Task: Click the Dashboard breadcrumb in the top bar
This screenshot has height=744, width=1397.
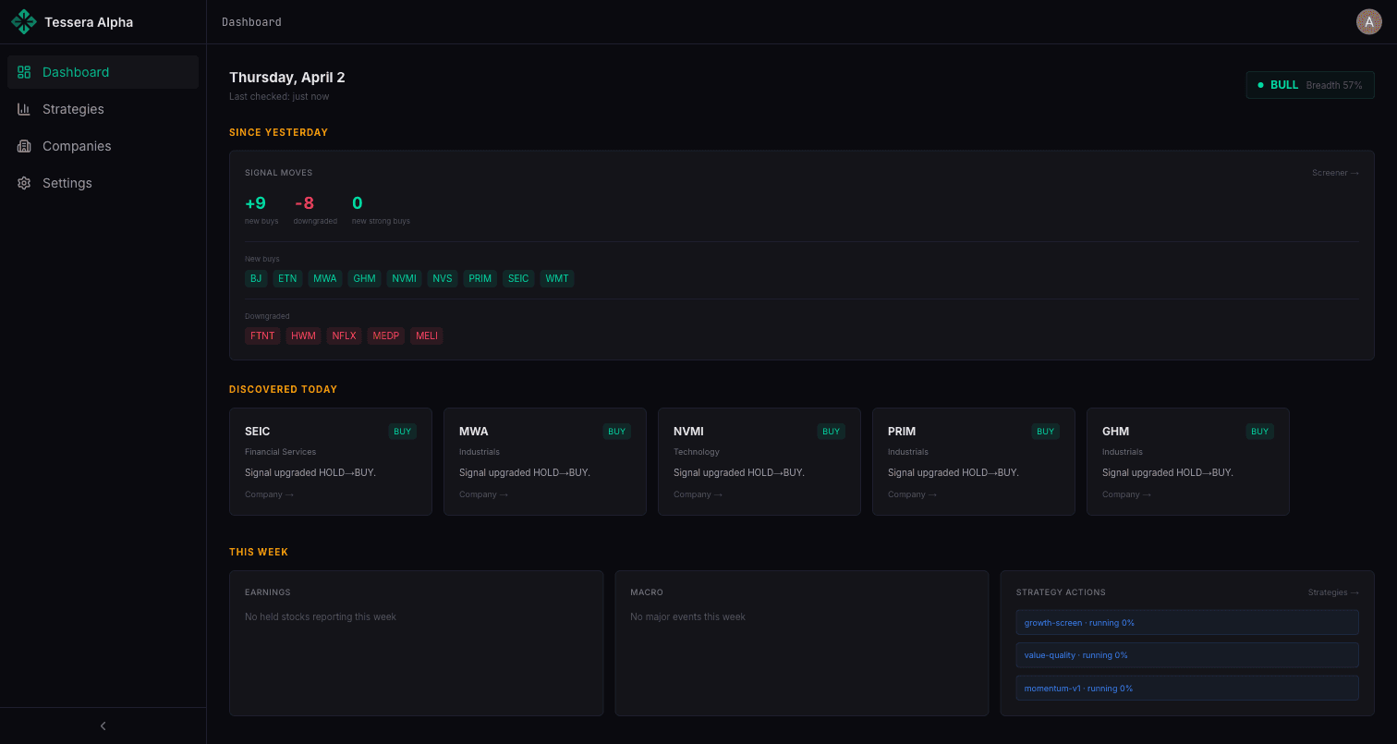Action: 251,21
